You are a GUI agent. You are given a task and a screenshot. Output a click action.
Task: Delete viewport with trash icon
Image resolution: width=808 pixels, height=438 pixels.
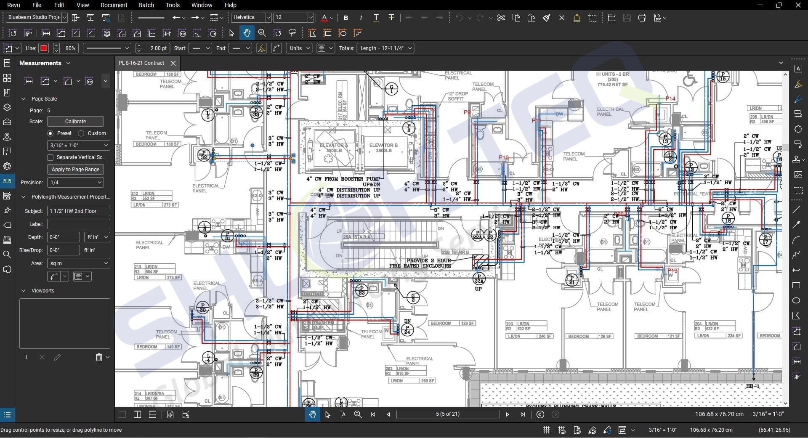[99, 357]
